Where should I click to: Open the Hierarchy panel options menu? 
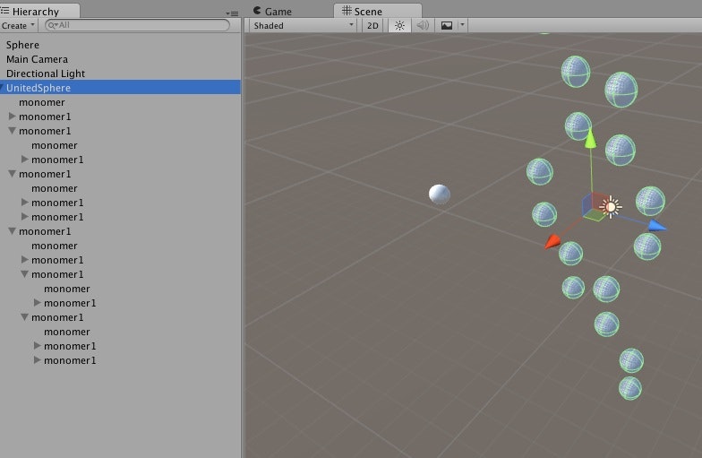tap(233, 13)
